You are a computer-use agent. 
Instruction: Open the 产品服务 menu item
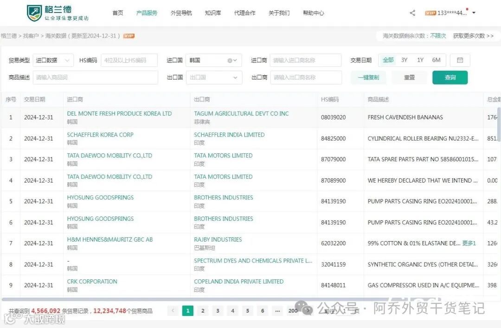[147, 13]
